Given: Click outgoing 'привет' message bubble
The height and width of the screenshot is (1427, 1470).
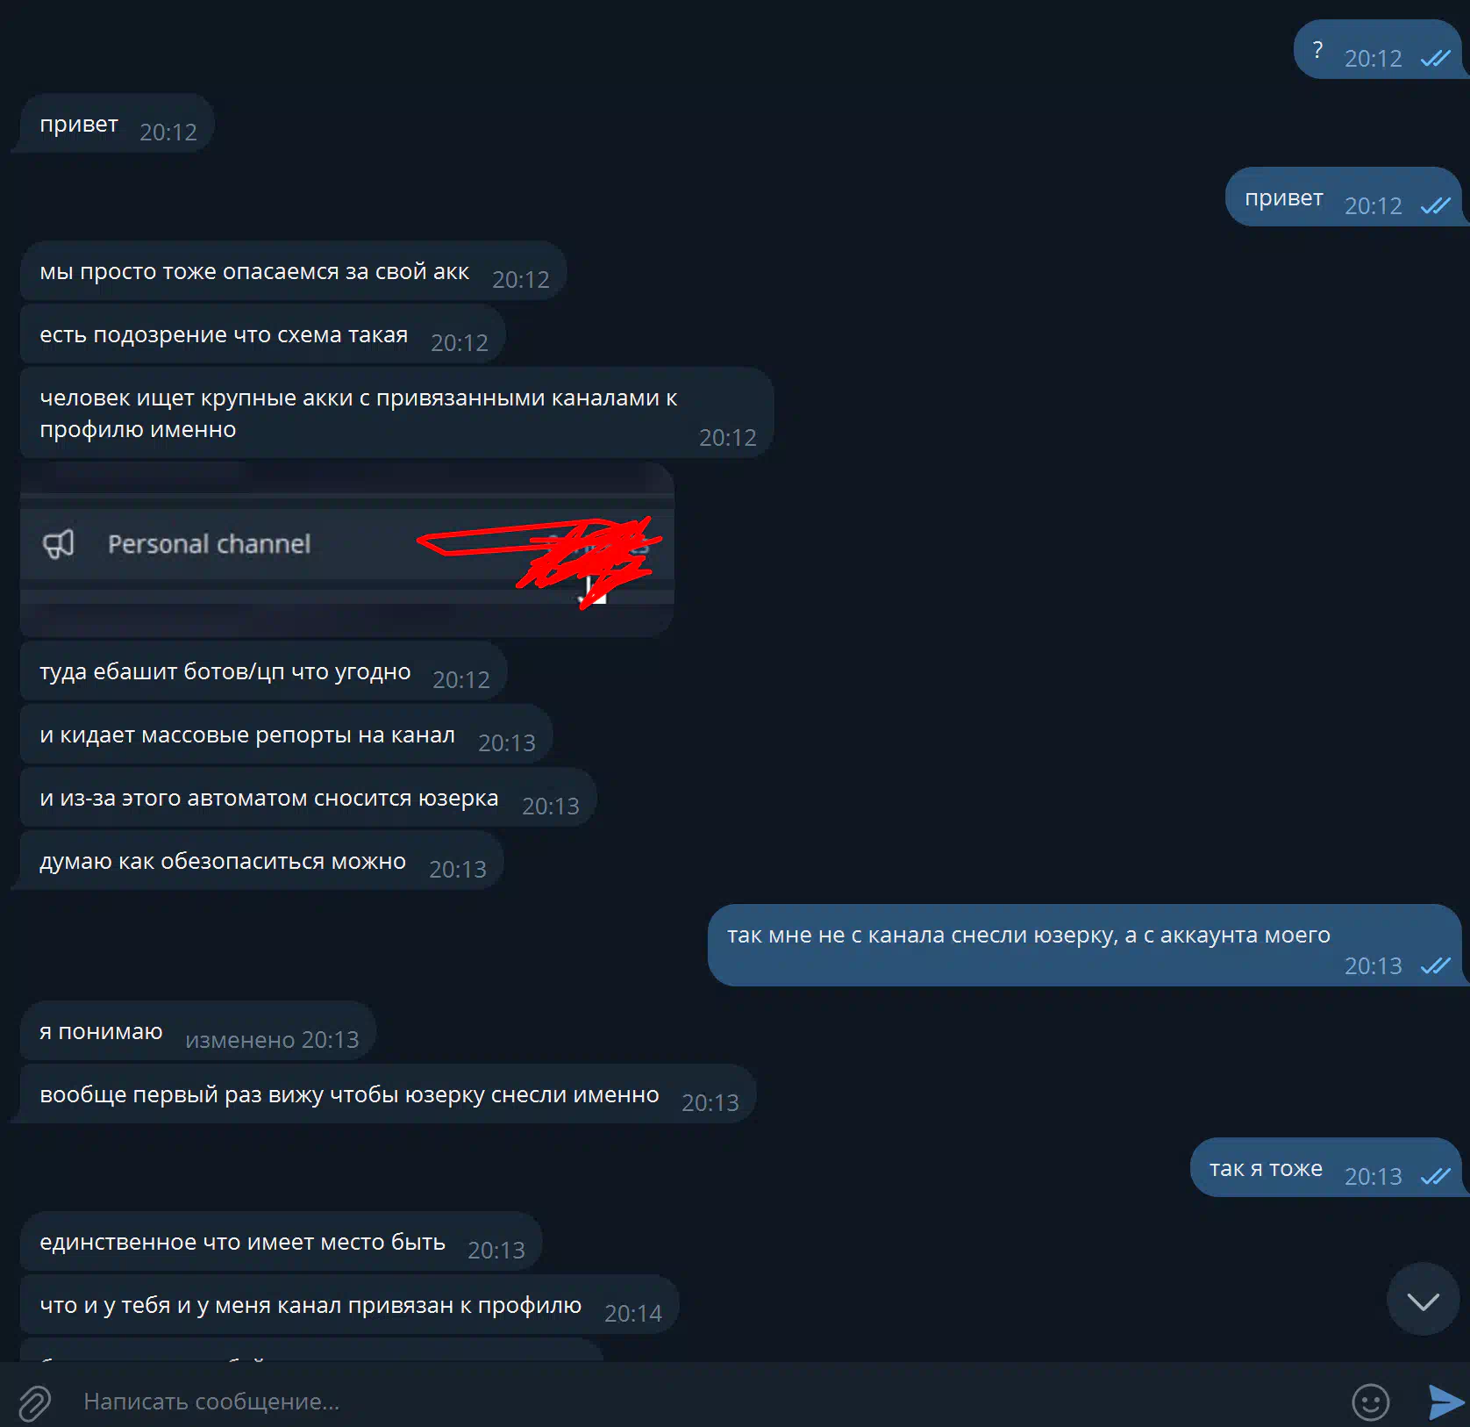Looking at the screenshot, I should (1344, 197).
